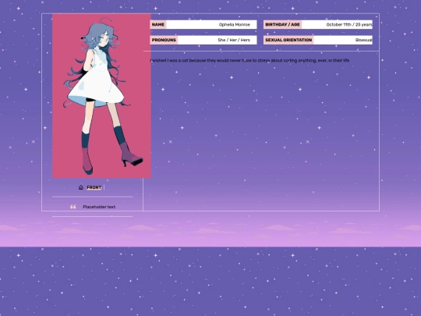
Task: Click the character illustration image
Action: [101, 96]
